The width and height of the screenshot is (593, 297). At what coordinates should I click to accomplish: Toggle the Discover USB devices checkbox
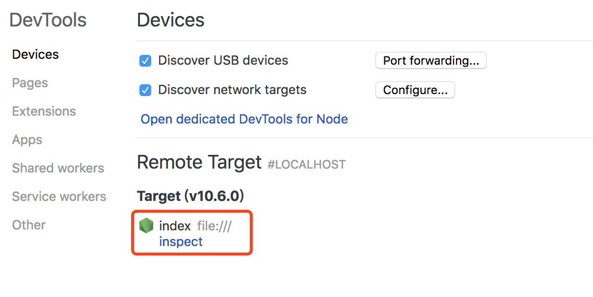[x=145, y=61]
